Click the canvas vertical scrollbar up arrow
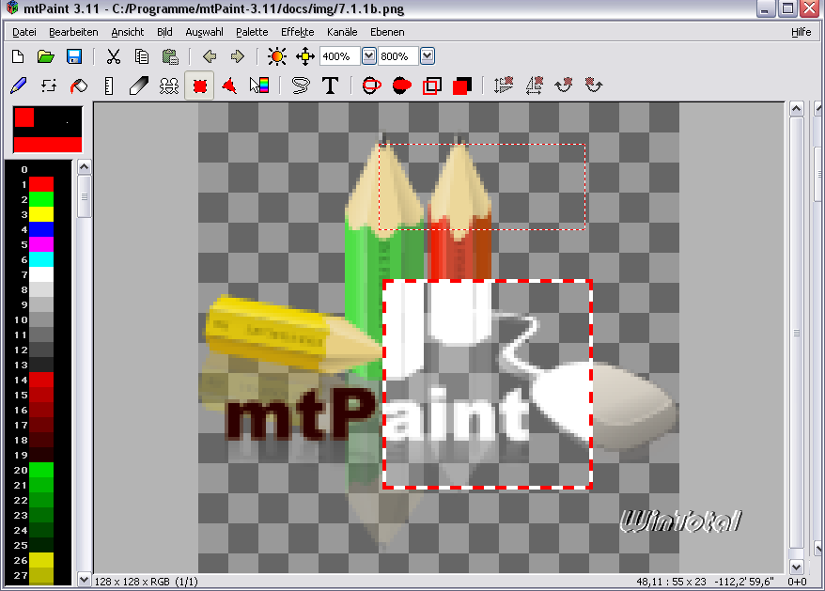Viewport: 825px width, 591px height. click(797, 109)
